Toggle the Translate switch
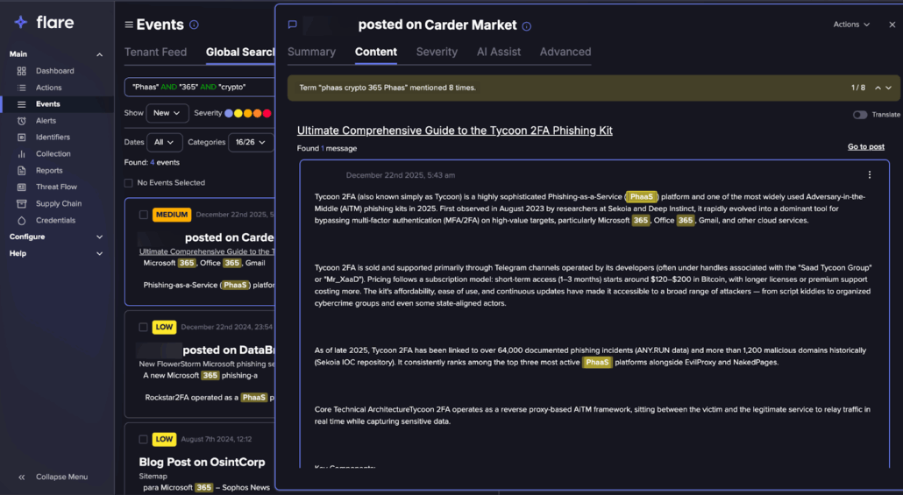 (x=860, y=115)
